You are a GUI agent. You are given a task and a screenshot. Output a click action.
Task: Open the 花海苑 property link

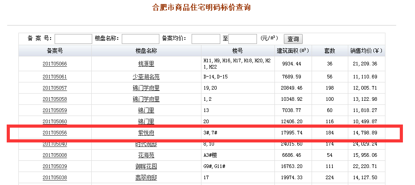146,155
